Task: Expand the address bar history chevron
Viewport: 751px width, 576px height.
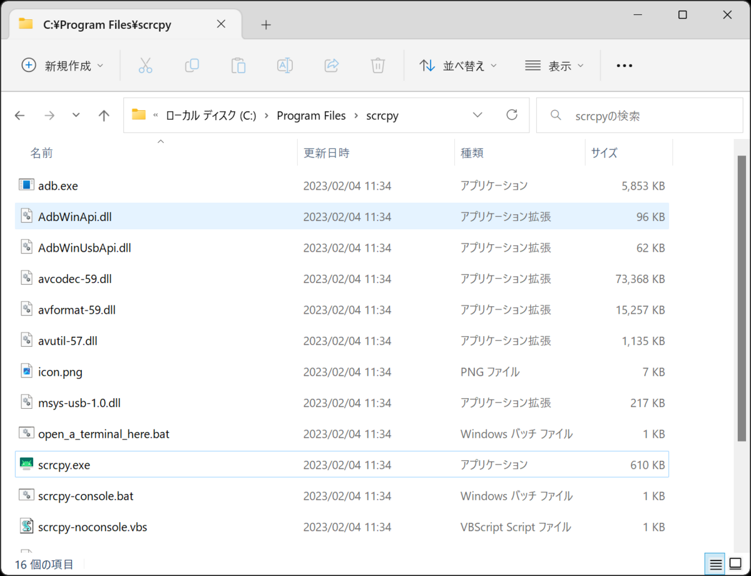Action: coord(478,115)
